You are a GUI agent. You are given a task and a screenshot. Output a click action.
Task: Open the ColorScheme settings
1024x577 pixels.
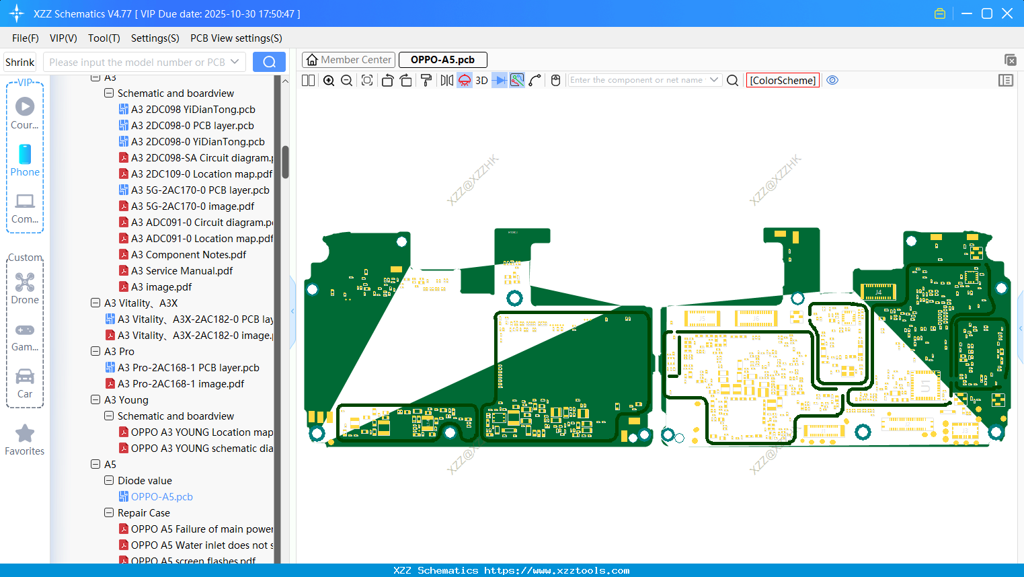pyautogui.click(x=783, y=80)
